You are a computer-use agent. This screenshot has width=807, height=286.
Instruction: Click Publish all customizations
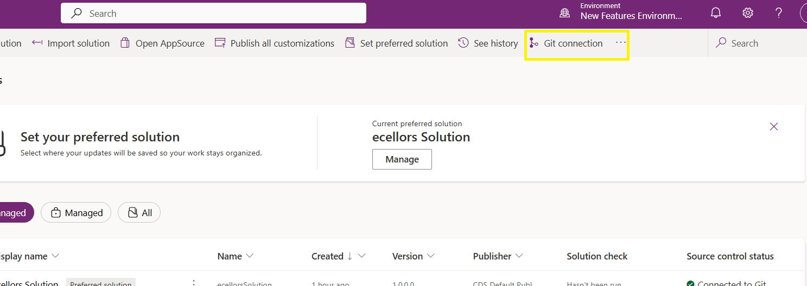(x=275, y=43)
